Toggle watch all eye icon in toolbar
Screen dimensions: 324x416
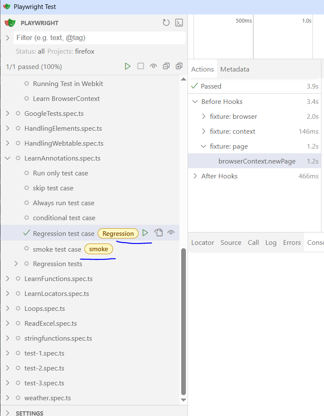click(153, 66)
